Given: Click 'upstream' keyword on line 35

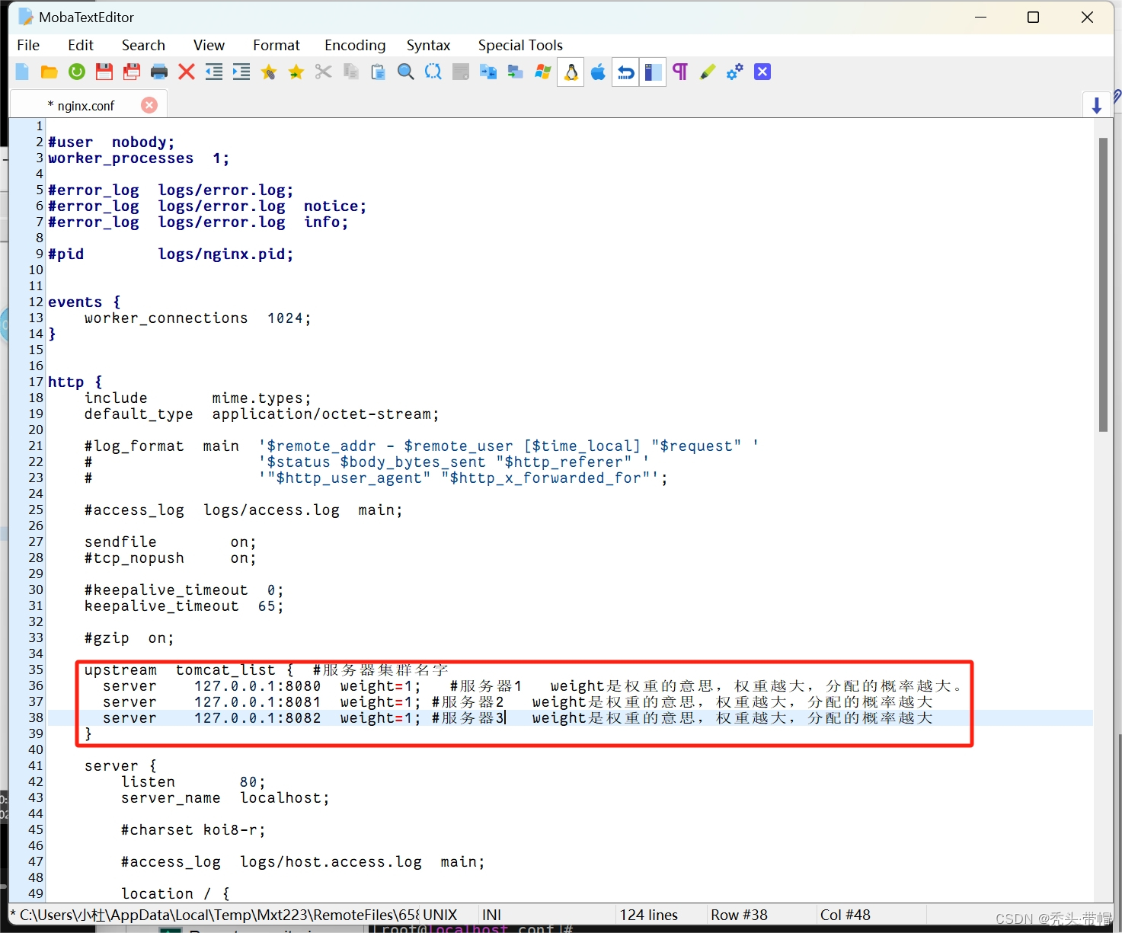Looking at the screenshot, I should 120,670.
